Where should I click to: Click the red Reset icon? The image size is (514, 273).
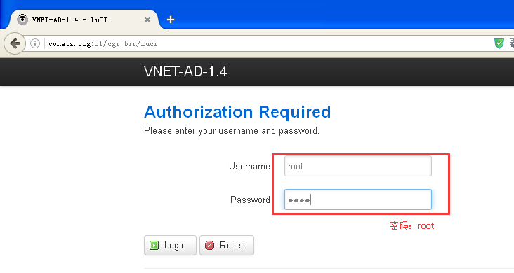coord(209,245)
